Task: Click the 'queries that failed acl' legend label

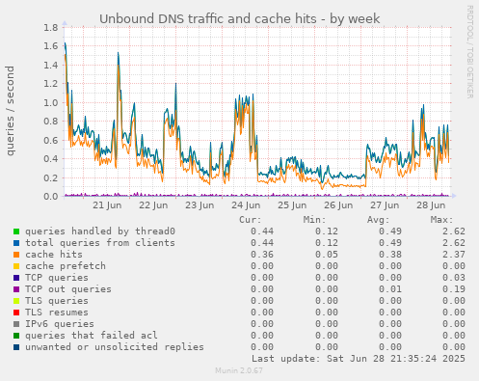Action: point(92,336)
